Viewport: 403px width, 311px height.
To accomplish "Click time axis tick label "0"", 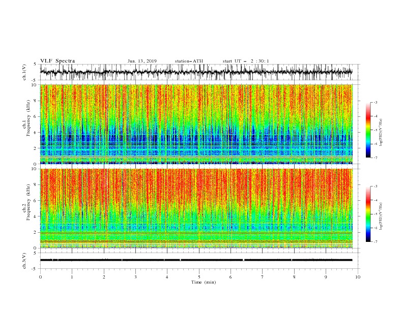I will point(40,277).
